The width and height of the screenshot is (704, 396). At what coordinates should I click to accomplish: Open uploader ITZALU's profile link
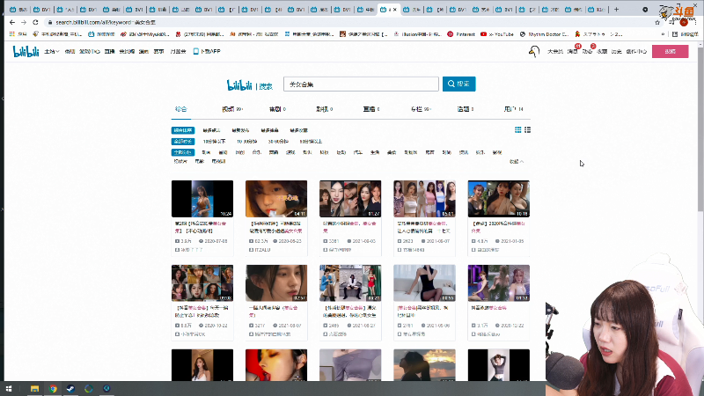click(263, 250)
